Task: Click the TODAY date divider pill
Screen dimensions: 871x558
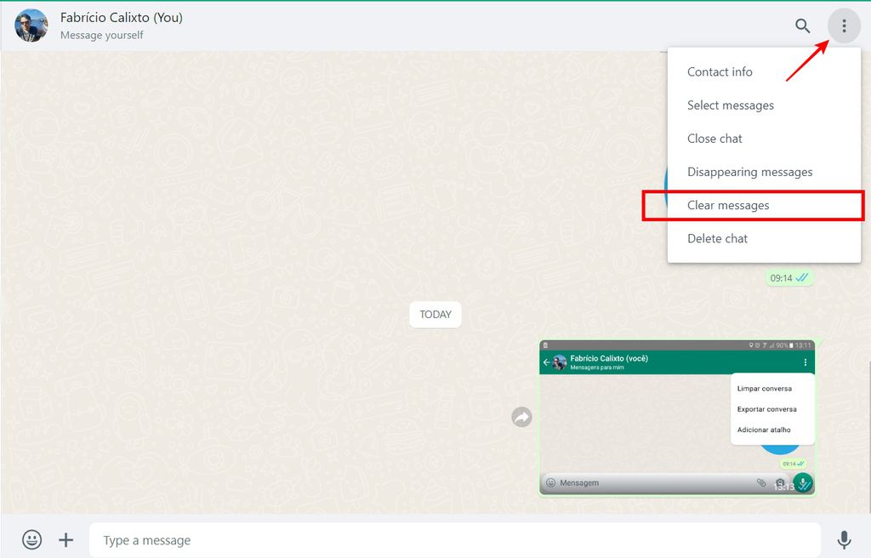Action: 435,314
